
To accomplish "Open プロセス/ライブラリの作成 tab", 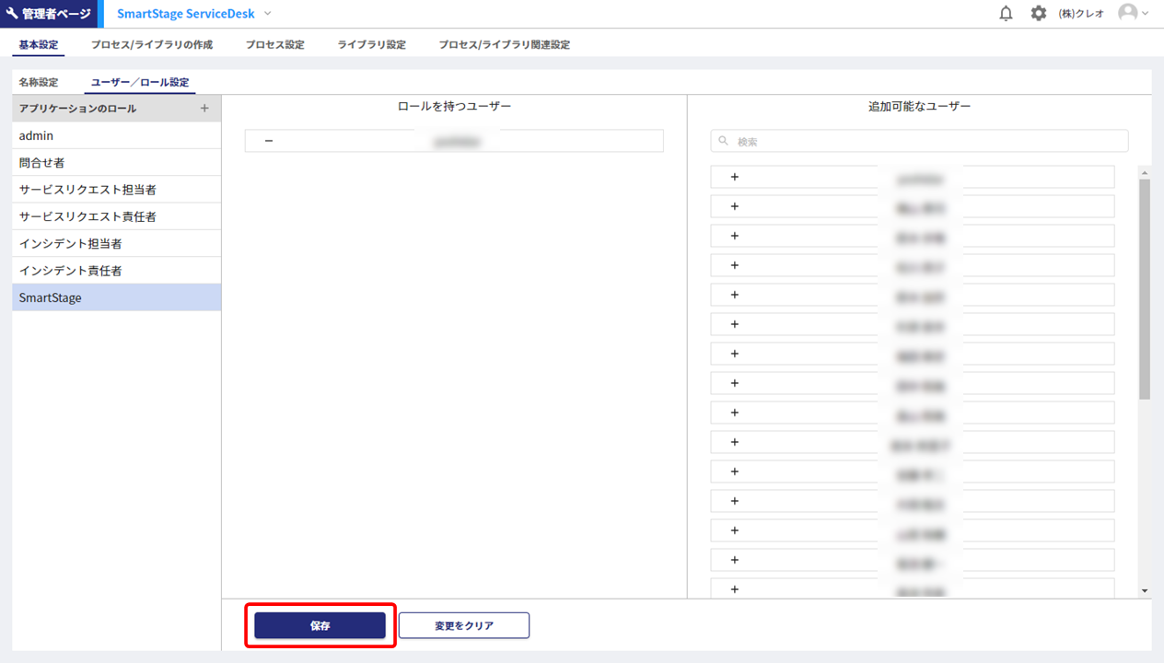I will click(152, 44).
